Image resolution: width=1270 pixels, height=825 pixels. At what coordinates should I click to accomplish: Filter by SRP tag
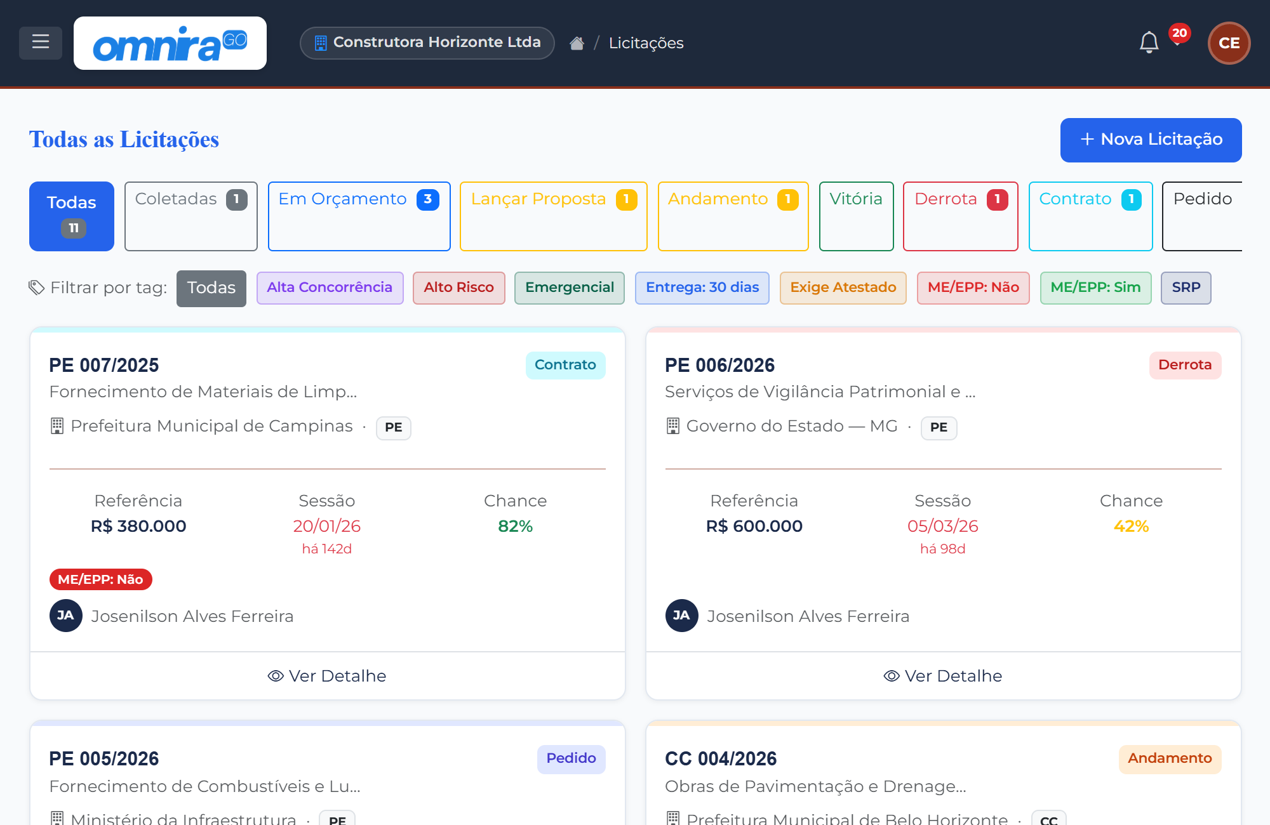point(1186,287)
